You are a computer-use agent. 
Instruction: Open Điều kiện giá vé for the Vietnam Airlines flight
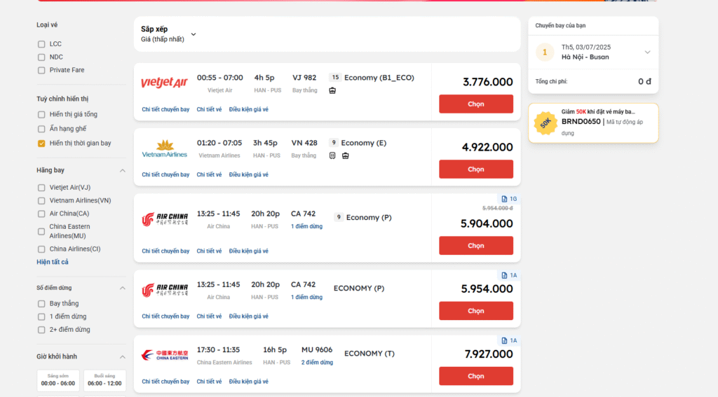(x=248, y=174)
